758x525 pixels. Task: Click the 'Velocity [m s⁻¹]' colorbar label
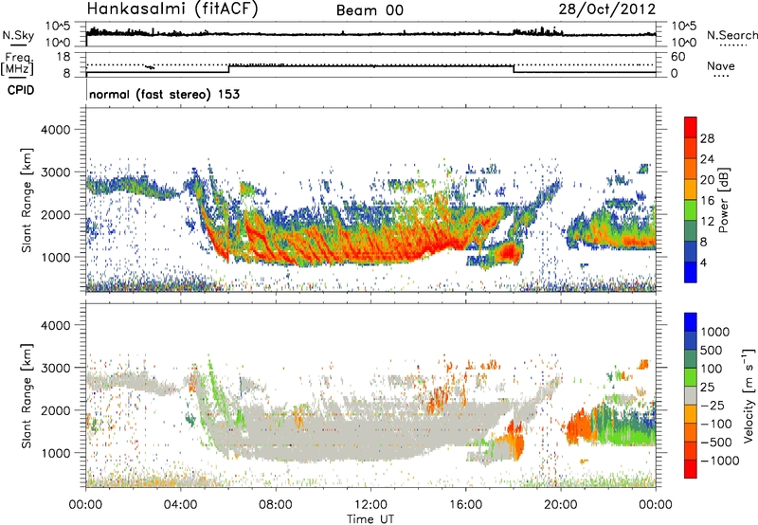749,395
